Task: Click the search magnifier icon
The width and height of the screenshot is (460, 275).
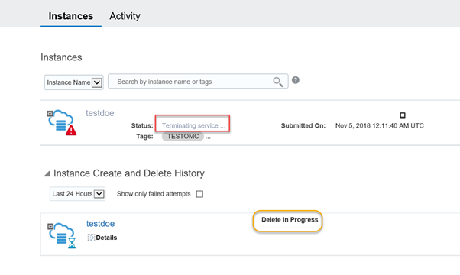Action: [278, 82]
